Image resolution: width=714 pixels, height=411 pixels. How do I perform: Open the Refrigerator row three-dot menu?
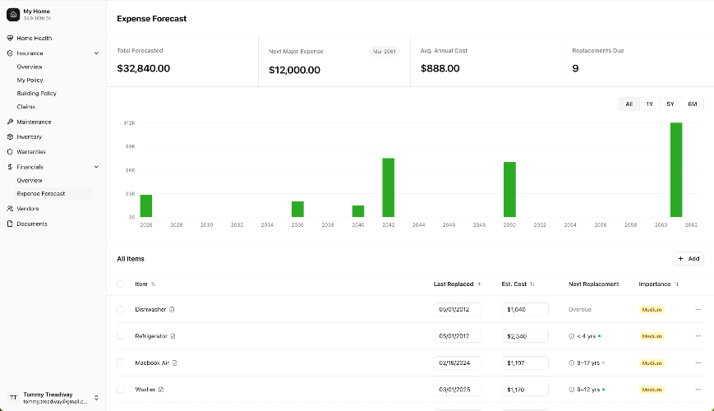click(698, 336)
